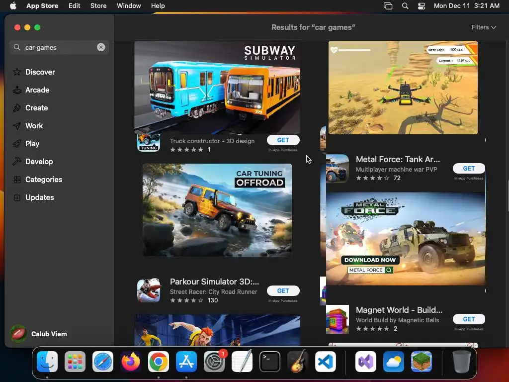The image size is (509, 382).
Task: Open Parkour Simulator 3D app icon
Action: [149, 290]
